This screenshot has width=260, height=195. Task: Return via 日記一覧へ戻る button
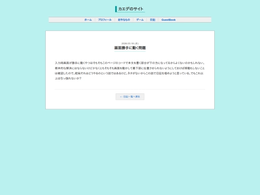(130, 97)
